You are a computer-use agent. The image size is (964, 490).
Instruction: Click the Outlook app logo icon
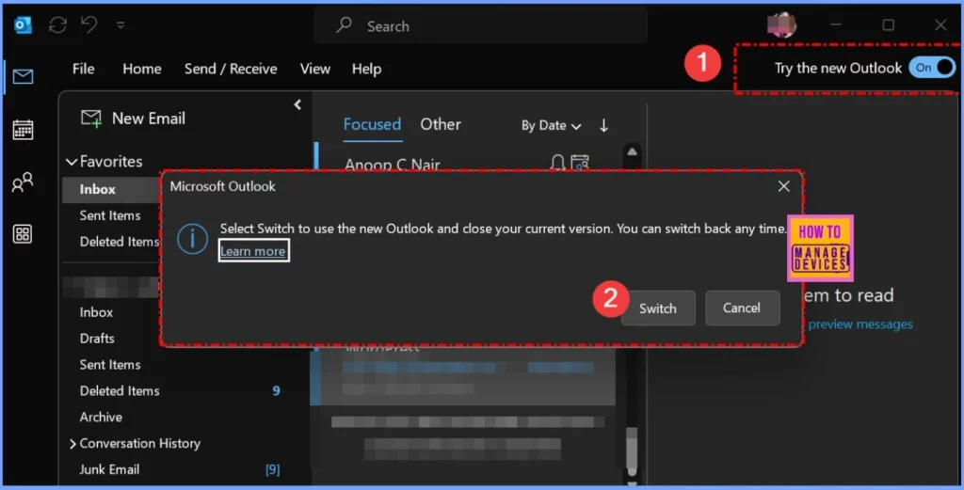(23, 25)
